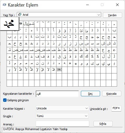Open the Yazı Tipi font dropdown showing Arial
125x133 pixels.
59,15
